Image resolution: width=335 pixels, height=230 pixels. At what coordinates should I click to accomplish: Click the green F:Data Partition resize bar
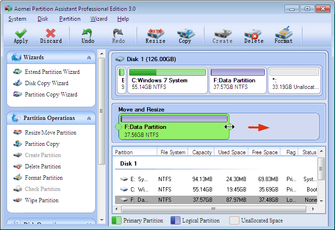[174, 127]
